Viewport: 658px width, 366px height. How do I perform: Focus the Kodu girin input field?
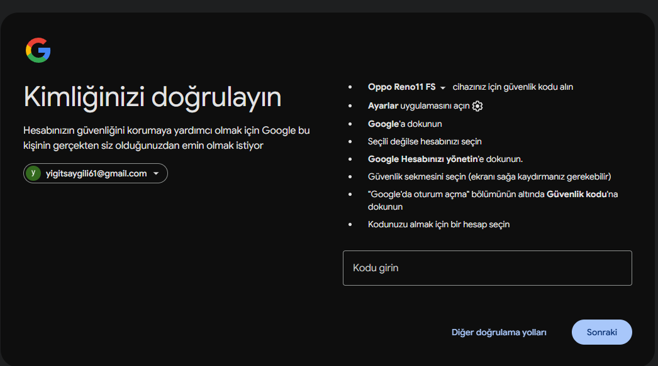[x=487, y=268]
